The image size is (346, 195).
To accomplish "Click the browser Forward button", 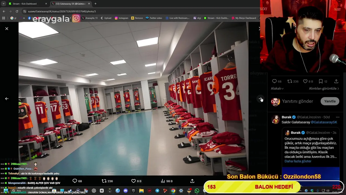I will click(10, 11).
